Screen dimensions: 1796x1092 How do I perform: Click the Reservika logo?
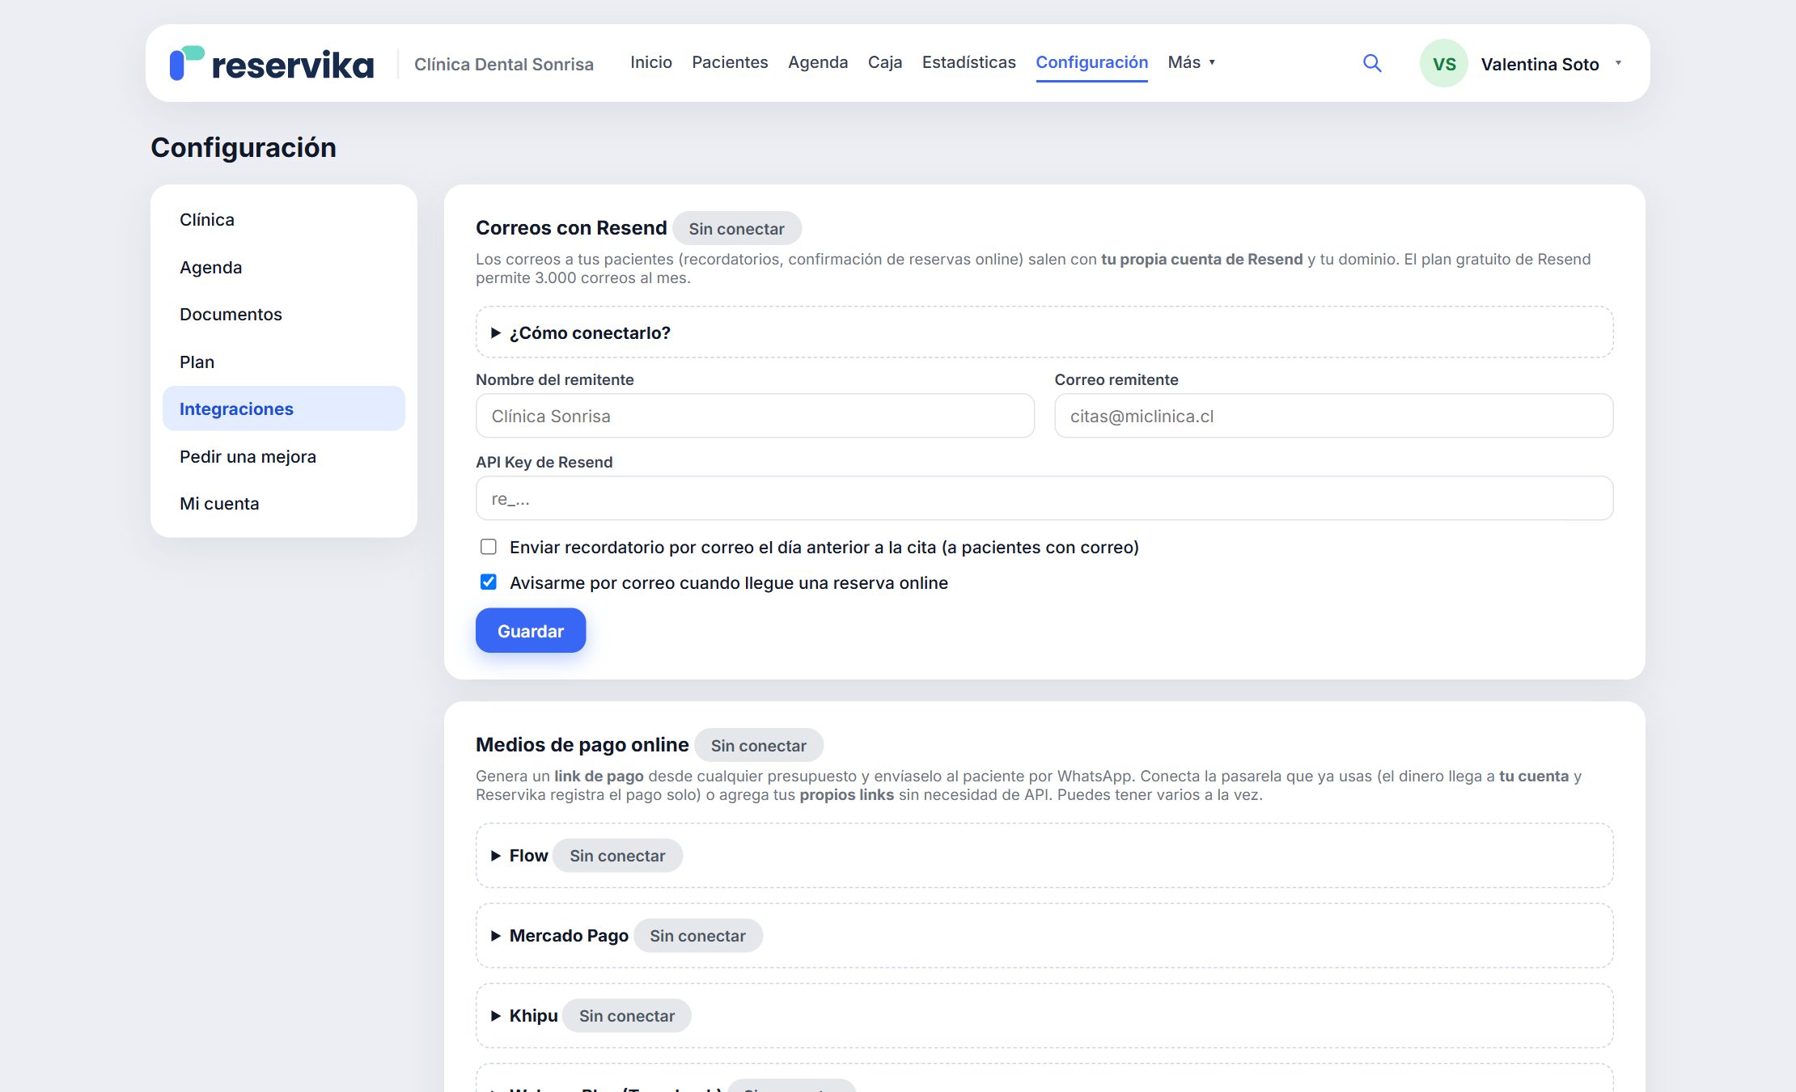(271, 64)
